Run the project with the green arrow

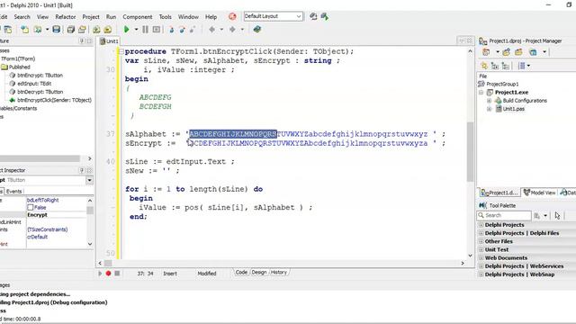click(x=126, y=30)
